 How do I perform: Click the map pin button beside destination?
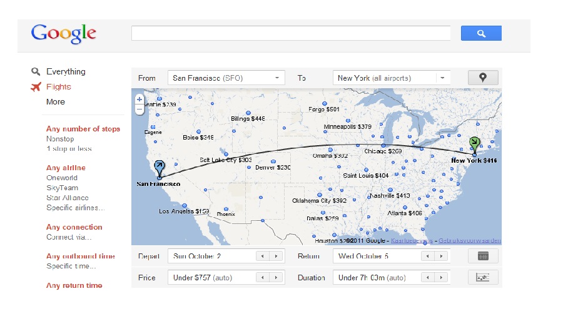(483, 78)
